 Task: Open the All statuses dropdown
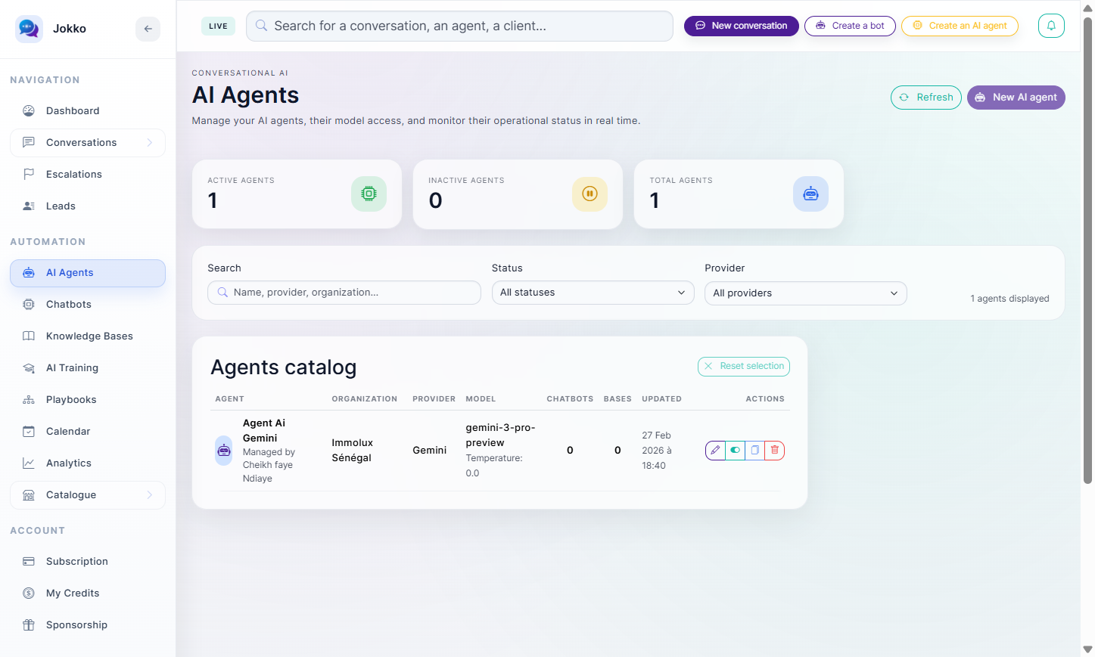coord(593,293)
